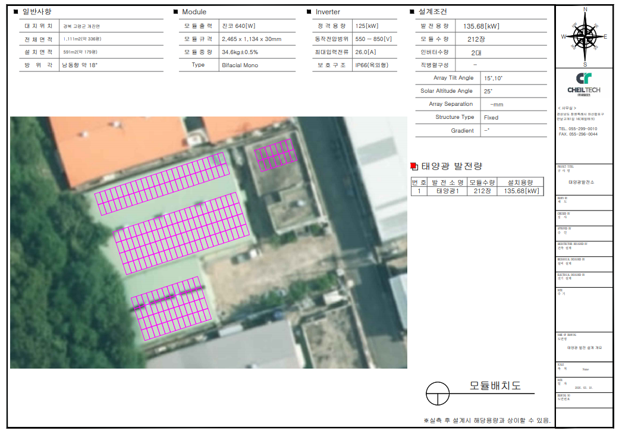Click the 모듈배치도 drawing title
The width and height of the screenshot is (619, 434).
pyautogui.click(x=495, y=385)
